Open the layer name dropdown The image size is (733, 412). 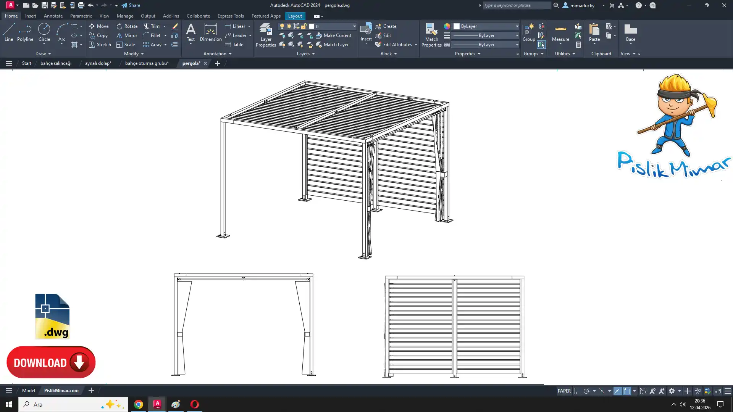click(x=354, y=26)
